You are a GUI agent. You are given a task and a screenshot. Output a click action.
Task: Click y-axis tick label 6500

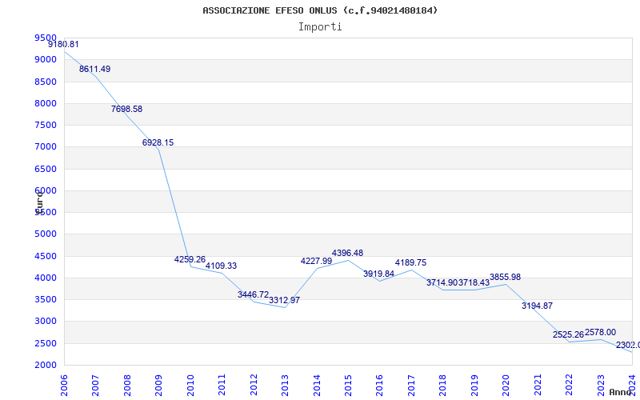coord(46,169)
